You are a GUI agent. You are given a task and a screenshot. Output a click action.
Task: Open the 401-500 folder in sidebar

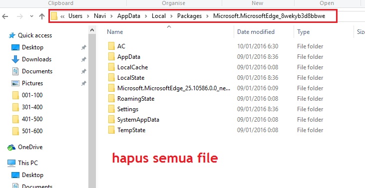tap(32, 119)
